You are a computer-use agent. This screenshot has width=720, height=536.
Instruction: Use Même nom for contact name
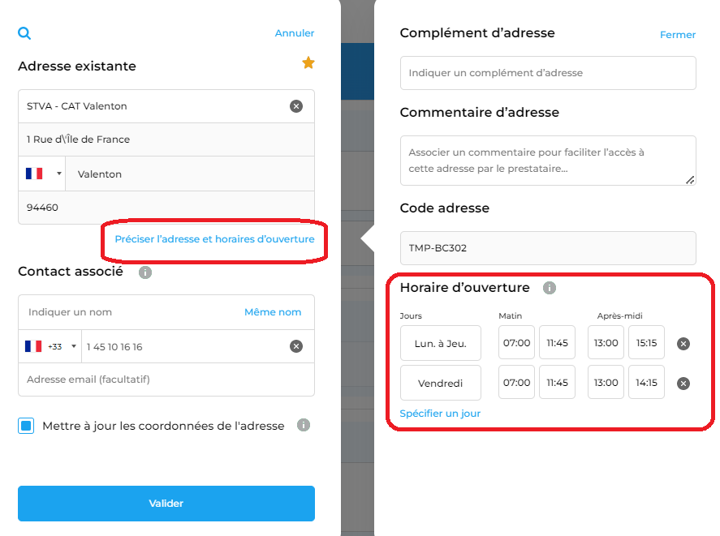pos(273,312)
